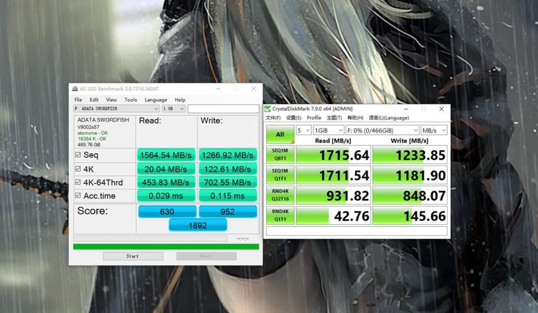Click the empty text field below CrystalDiskMark results
538x313 pixels.
coord(356,231)
